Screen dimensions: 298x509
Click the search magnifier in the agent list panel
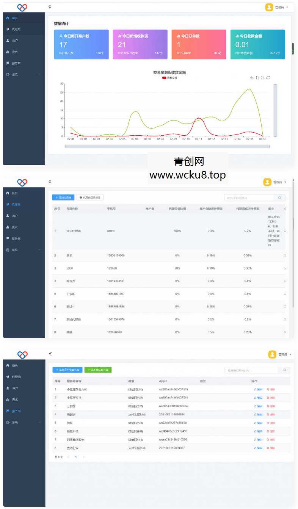pos(280,198)
